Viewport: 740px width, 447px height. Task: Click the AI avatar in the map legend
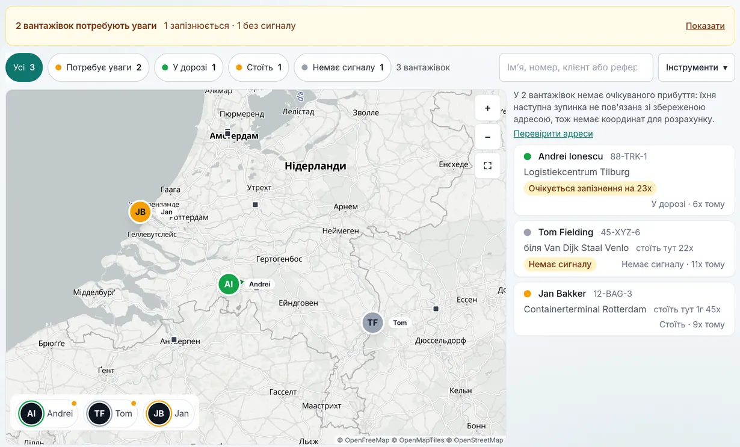31,413
